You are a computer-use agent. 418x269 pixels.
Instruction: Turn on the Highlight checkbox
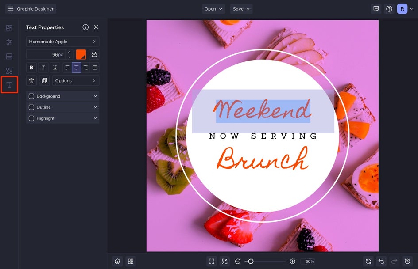coord(31,118)
